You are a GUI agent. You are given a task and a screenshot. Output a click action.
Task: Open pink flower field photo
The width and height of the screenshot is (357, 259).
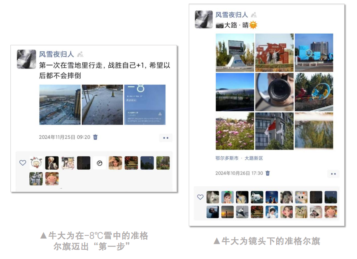tap(235, 131)
